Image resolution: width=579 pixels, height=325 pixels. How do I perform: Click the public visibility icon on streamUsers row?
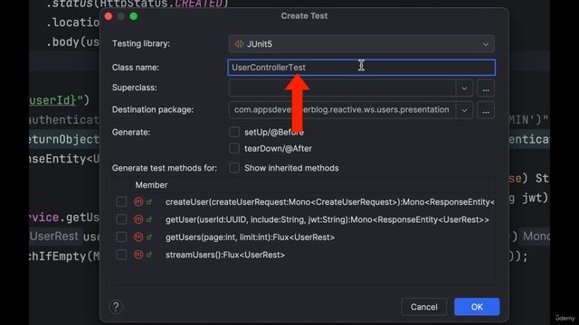149,255
